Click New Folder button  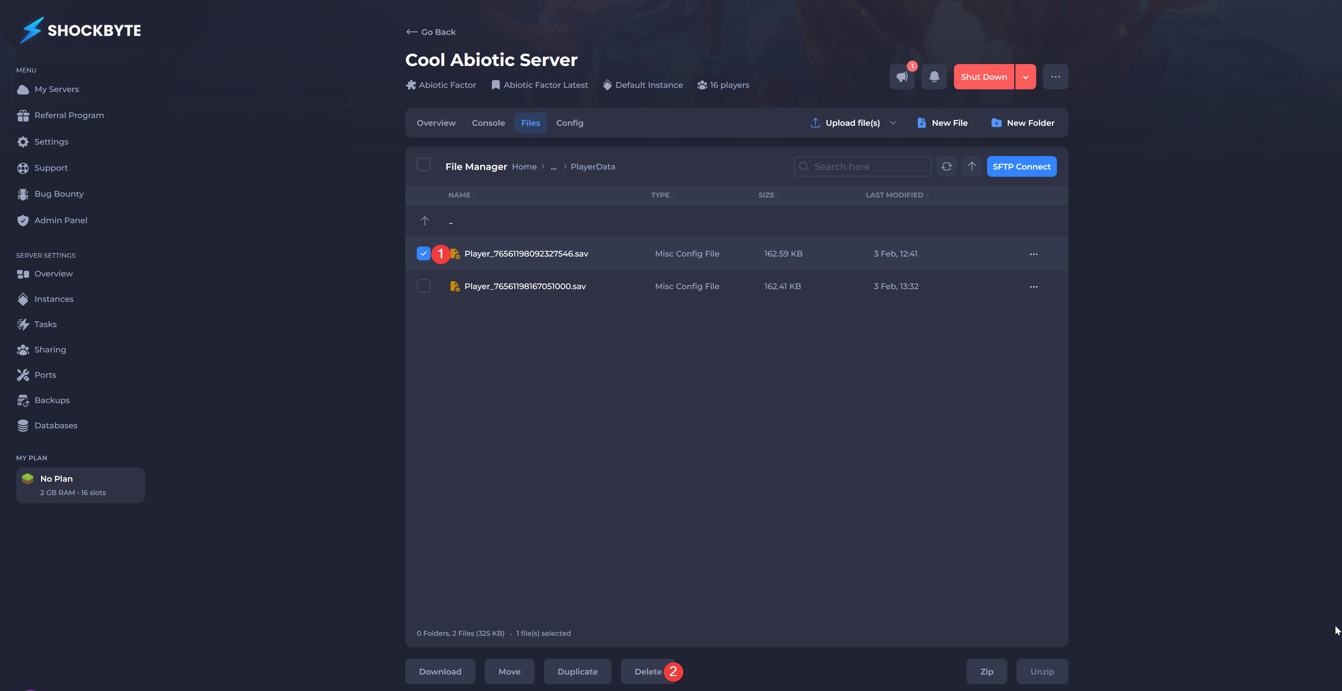point(1023,123)
